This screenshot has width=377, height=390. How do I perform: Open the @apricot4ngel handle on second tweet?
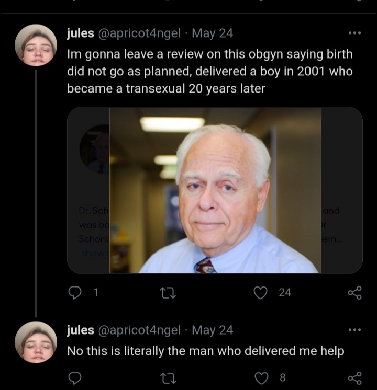pos(139,330)
